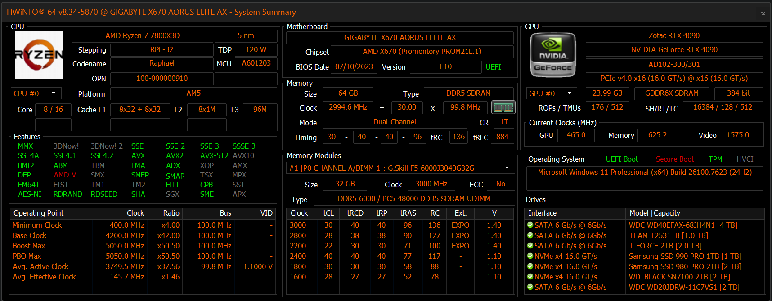This screenshot has width=772, height=301.
Task: Click status icon for TEAM T2531TB drive
Action: pyautogui.click(x=530, y=235)
